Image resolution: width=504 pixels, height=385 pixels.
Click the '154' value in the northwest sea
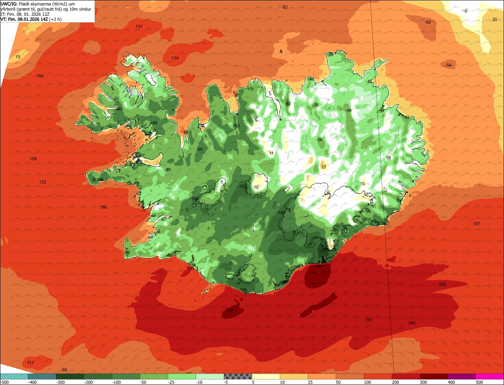coord(40,76)
